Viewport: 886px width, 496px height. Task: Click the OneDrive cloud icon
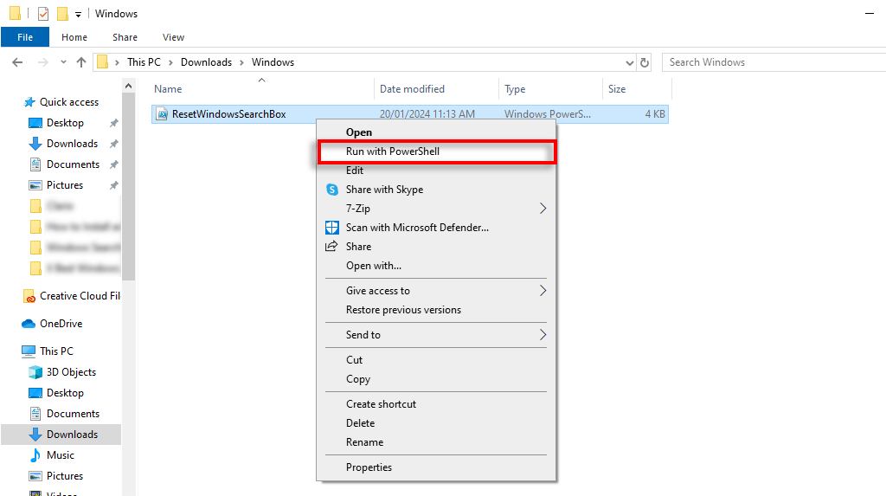click(x=29, y=324)
